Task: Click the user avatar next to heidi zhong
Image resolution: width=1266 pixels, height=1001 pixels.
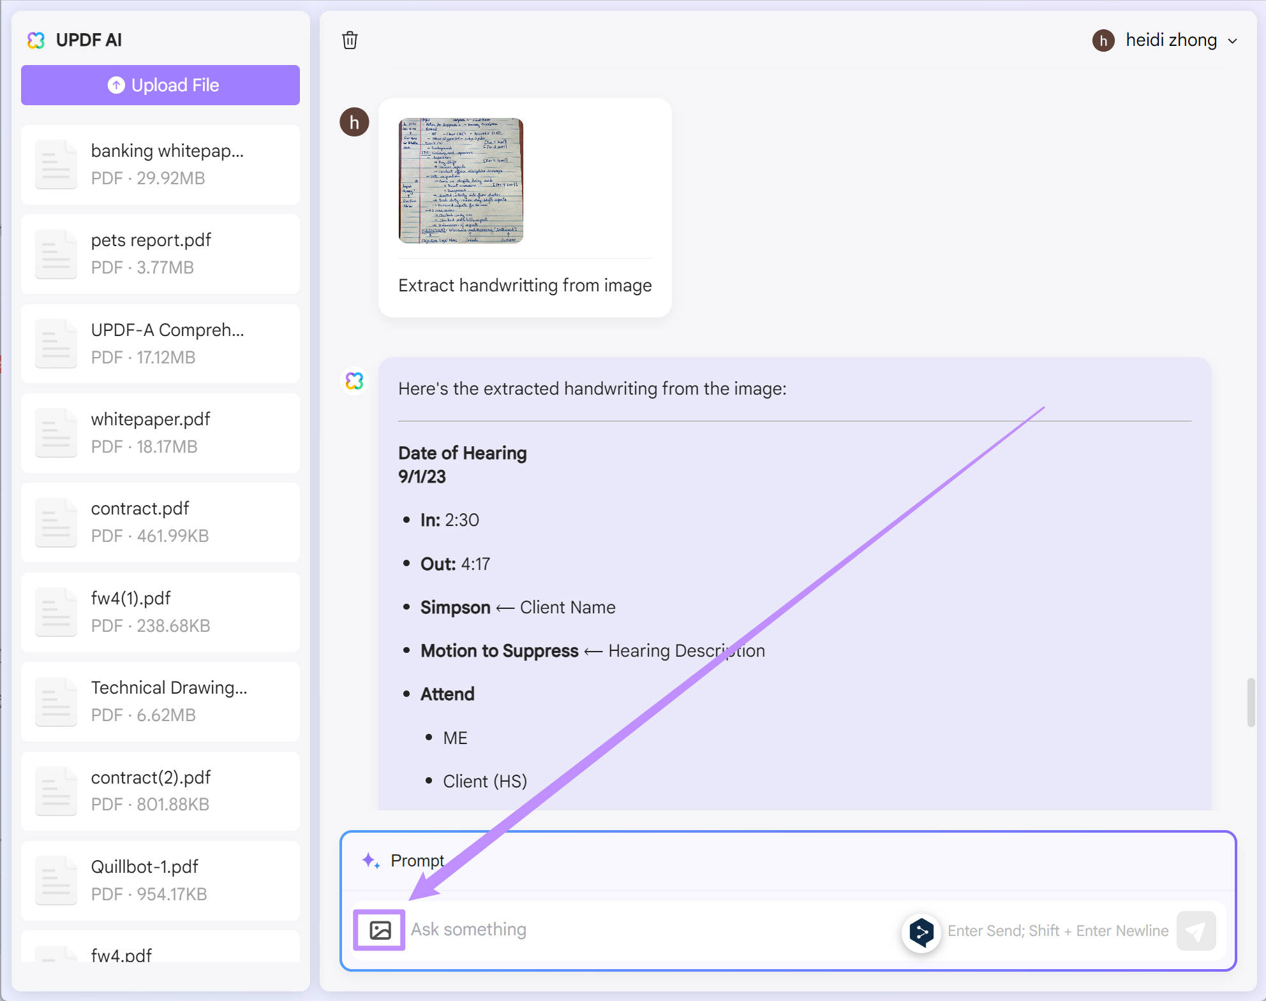Action: pyautogui.click(x=1103, y=40)
